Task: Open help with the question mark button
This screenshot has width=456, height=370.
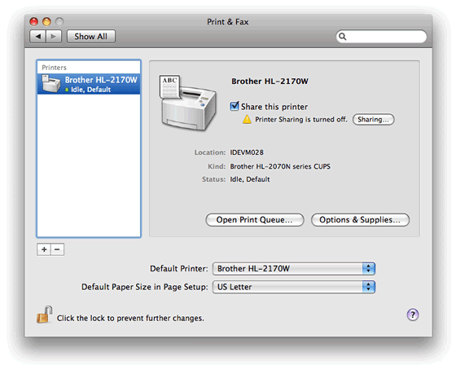Action: [413, 315]
